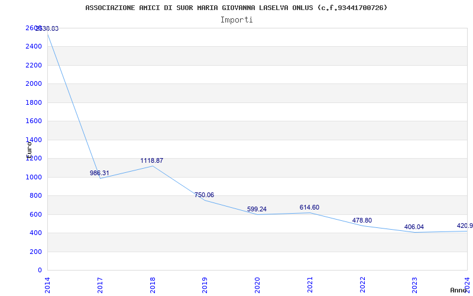Click the data label 1118.87
The height and width of the screenshot is (296, 473).
152,160
